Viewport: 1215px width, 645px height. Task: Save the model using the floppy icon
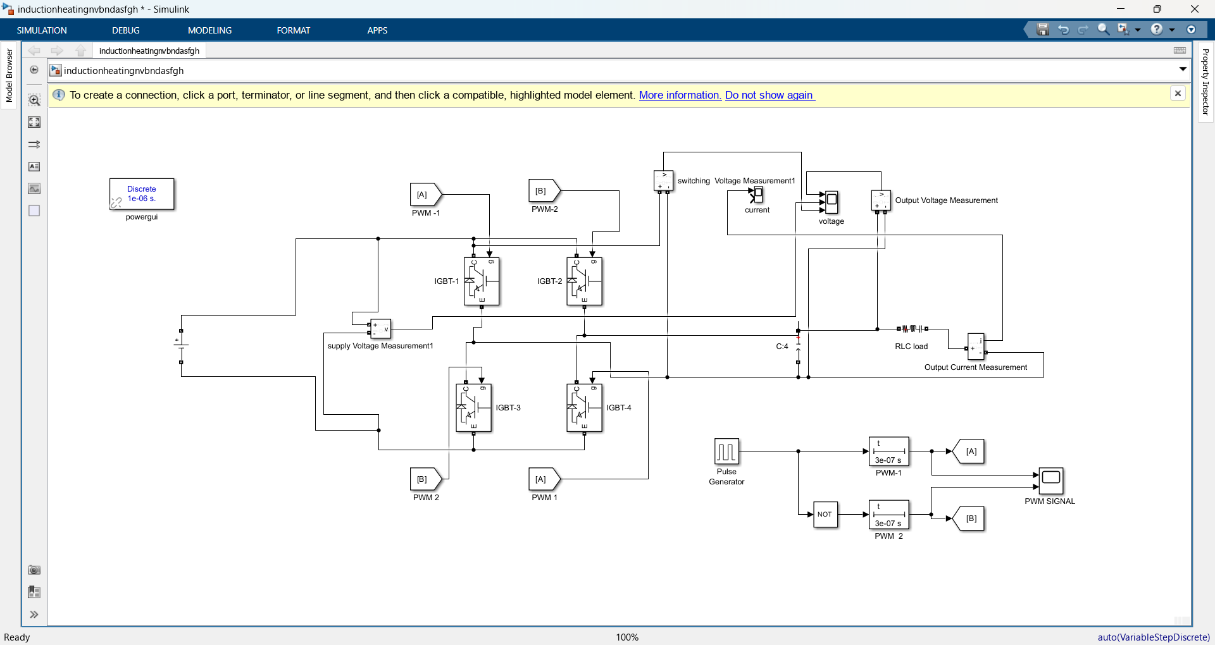(1043, 30)
